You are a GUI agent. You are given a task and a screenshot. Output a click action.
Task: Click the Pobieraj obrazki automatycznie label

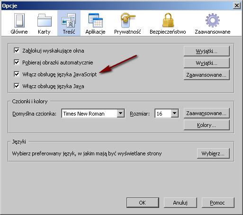coord(58,63)
